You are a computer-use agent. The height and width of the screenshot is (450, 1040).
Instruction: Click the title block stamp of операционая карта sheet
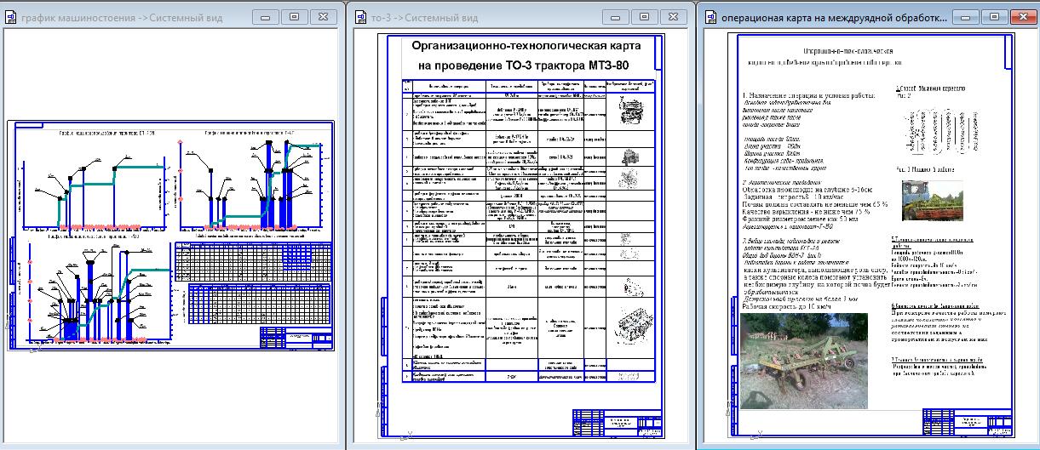(x=968, y=422)
